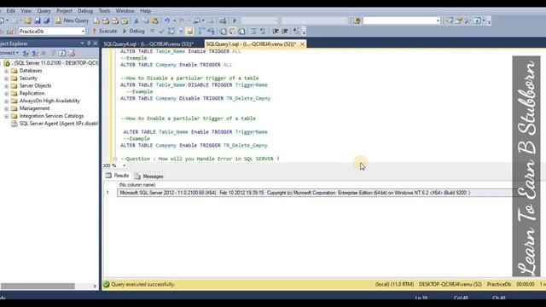Start debugging with the Debug button
The image size is (546, 307).
click(x=133, y=31)
